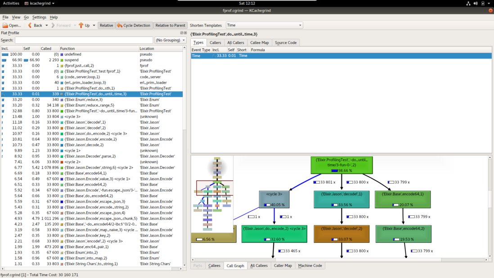Select the {'Elixir.Base',enc64_pair,1} row
494x278 pixels.
(x=91, y=247)
